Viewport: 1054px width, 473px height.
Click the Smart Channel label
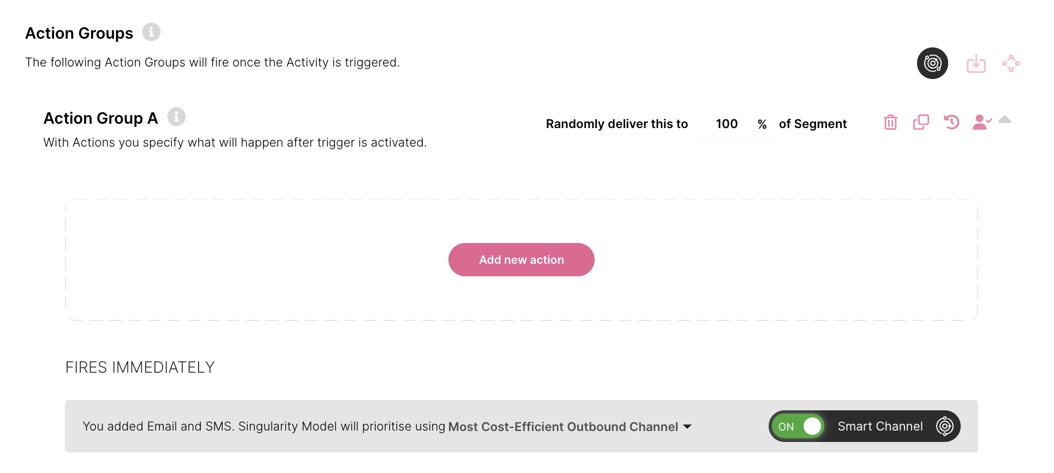point(880,426)
